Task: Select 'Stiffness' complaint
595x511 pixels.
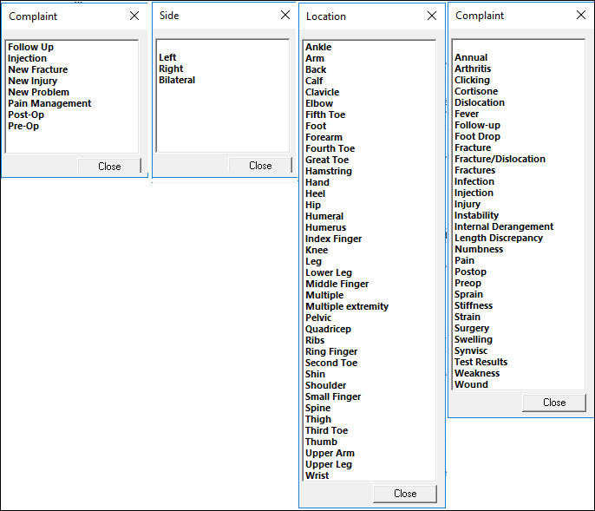Action: tap(474, 305)
